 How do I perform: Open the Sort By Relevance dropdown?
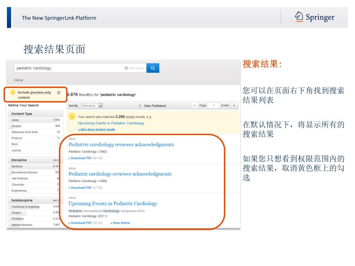[92, 106]
